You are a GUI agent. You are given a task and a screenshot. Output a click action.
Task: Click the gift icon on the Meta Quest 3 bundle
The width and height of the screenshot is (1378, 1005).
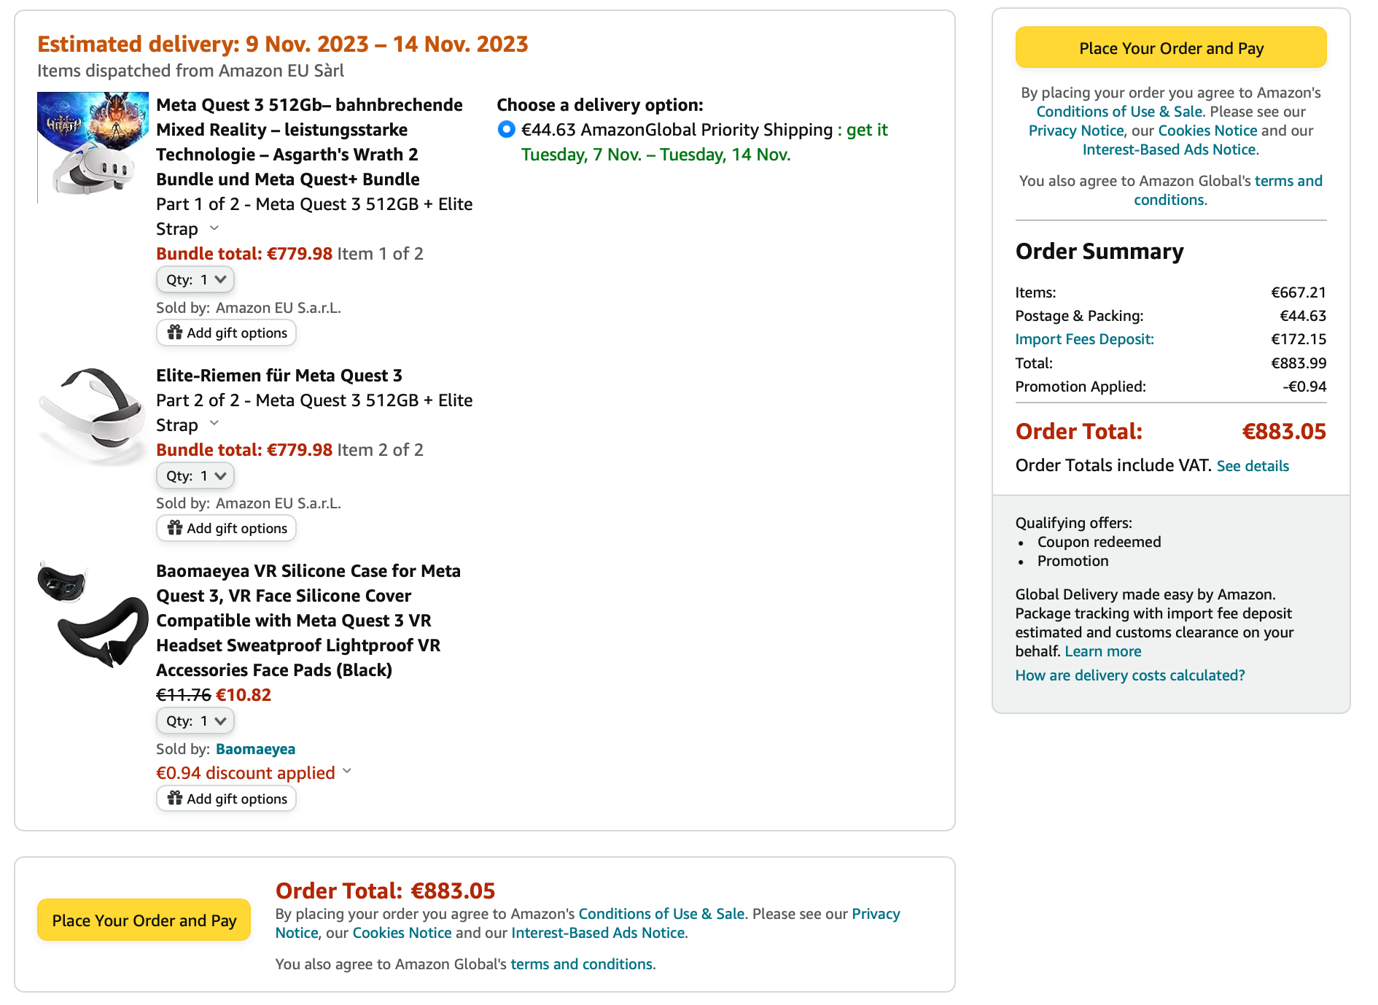click(175, 333)
